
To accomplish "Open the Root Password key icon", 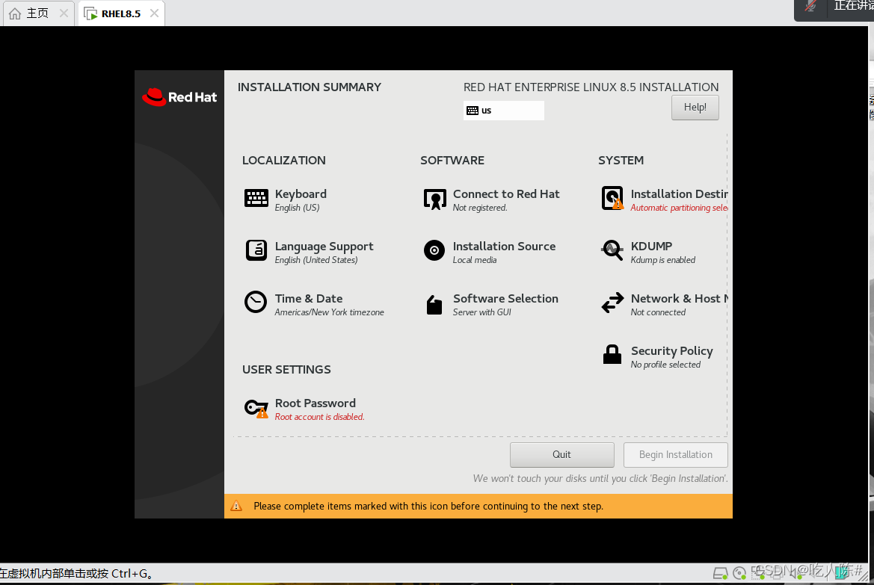I will coord(256,409).
